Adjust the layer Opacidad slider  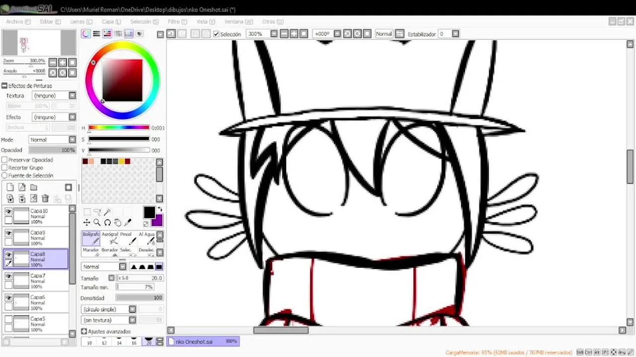coord(52,150)
